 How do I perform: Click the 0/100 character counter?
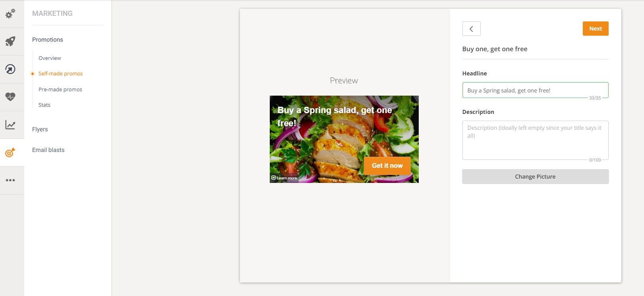(595, 160)
